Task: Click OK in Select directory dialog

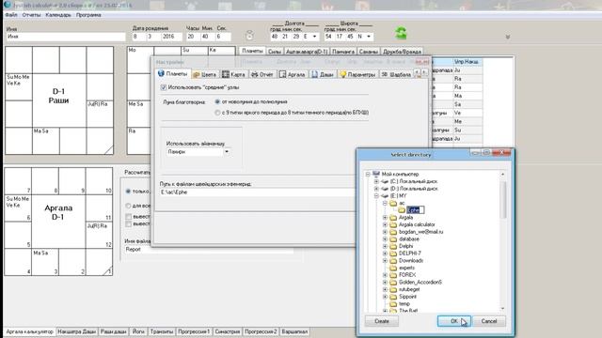Action: pos(453,321)
